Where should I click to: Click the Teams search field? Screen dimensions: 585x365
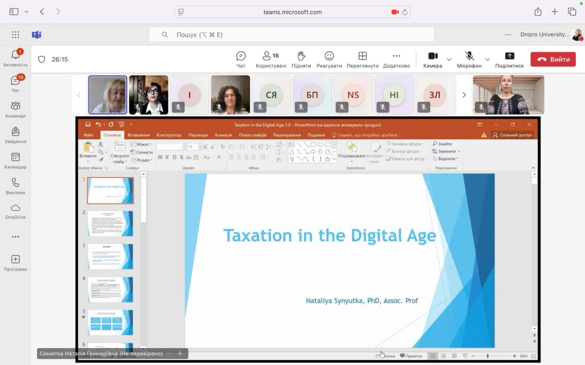pyautogui.click(x=292, y=35)
